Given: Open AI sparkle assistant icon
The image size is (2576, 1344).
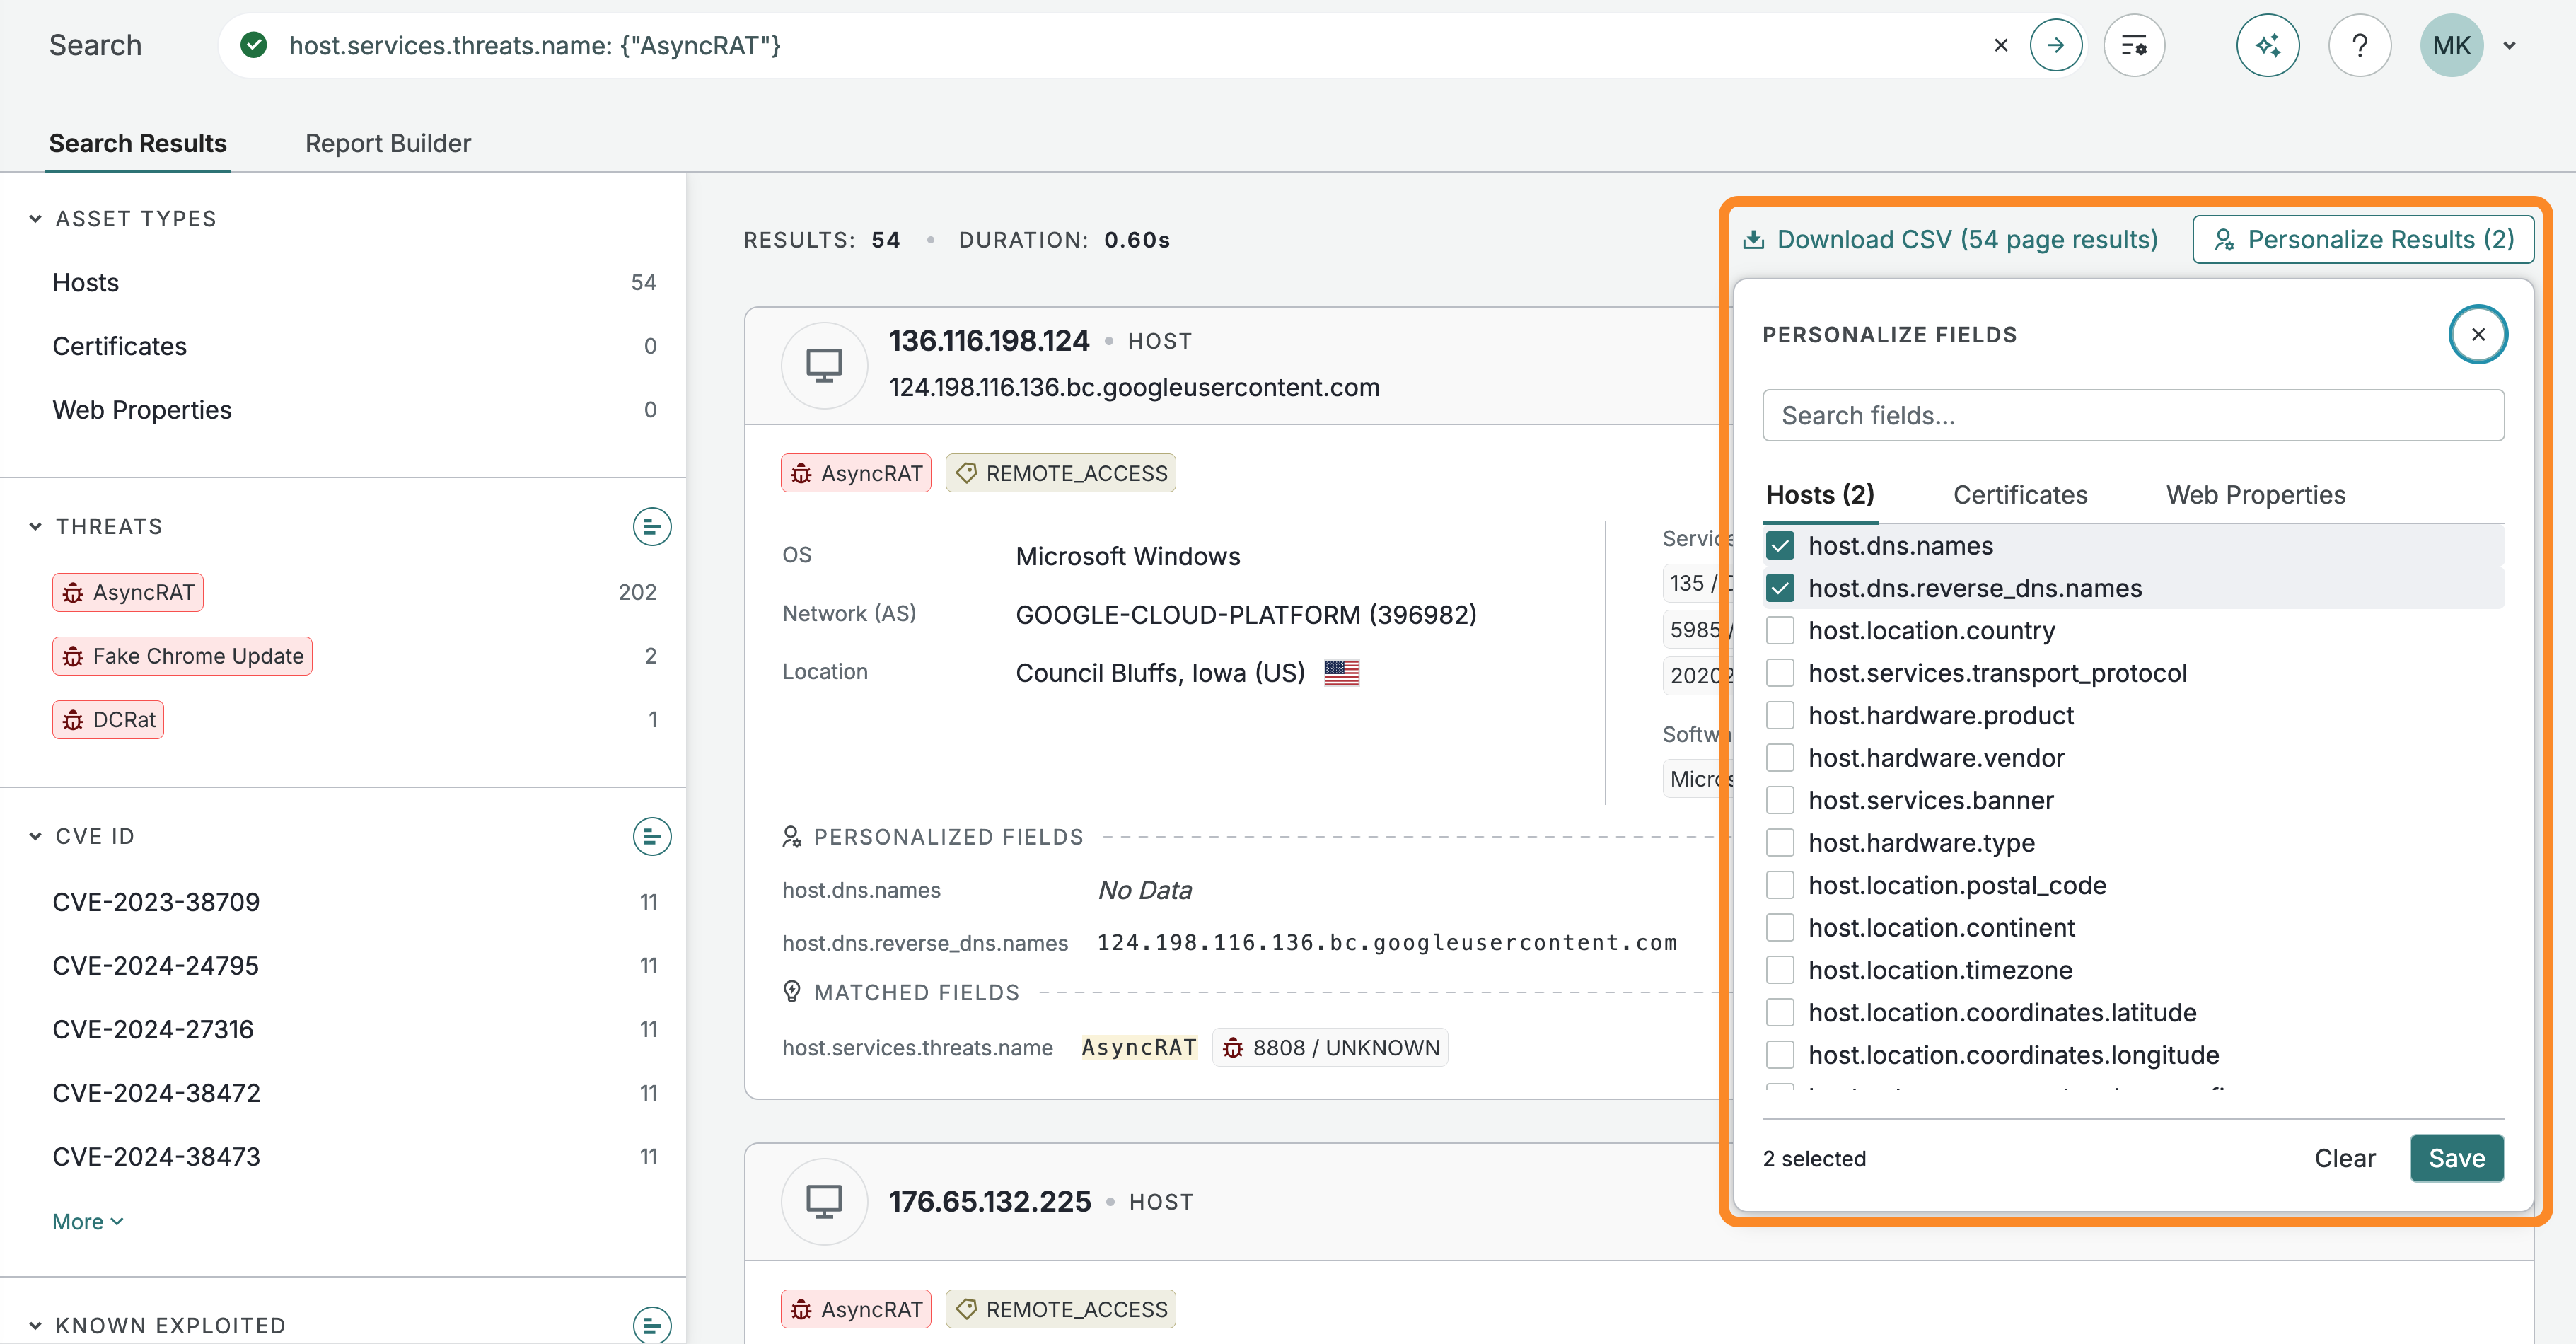Looking at the screenshot, I should coord(2267,45).
